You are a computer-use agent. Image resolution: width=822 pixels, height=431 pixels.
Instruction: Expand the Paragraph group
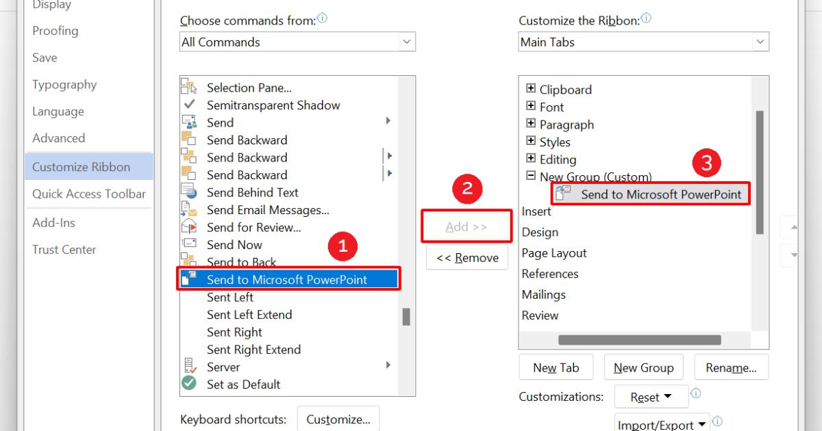tap(531, 124)
